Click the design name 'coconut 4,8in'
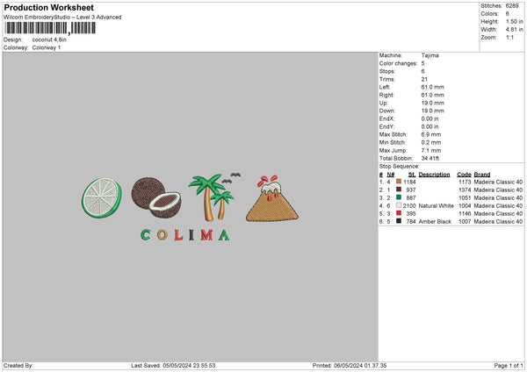 (x=49, y=39)
